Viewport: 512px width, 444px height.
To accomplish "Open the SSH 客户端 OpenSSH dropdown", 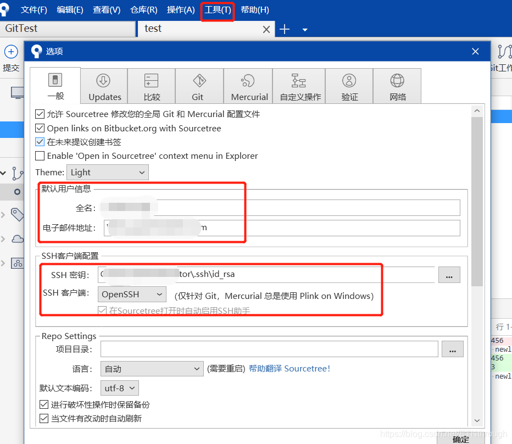I will point(132,294).
